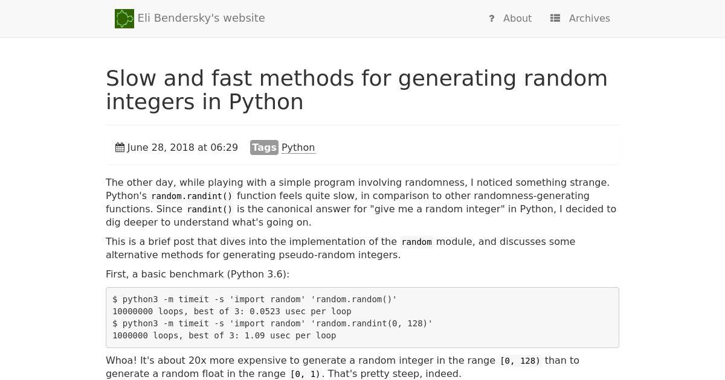Click the question mark icon beside About
The image size is (725, 380).
point(492,19)
